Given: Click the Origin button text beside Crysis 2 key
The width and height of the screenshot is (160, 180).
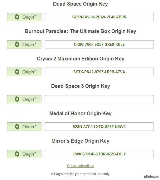Looking at the screenshot, I should (x=29, y=72).
